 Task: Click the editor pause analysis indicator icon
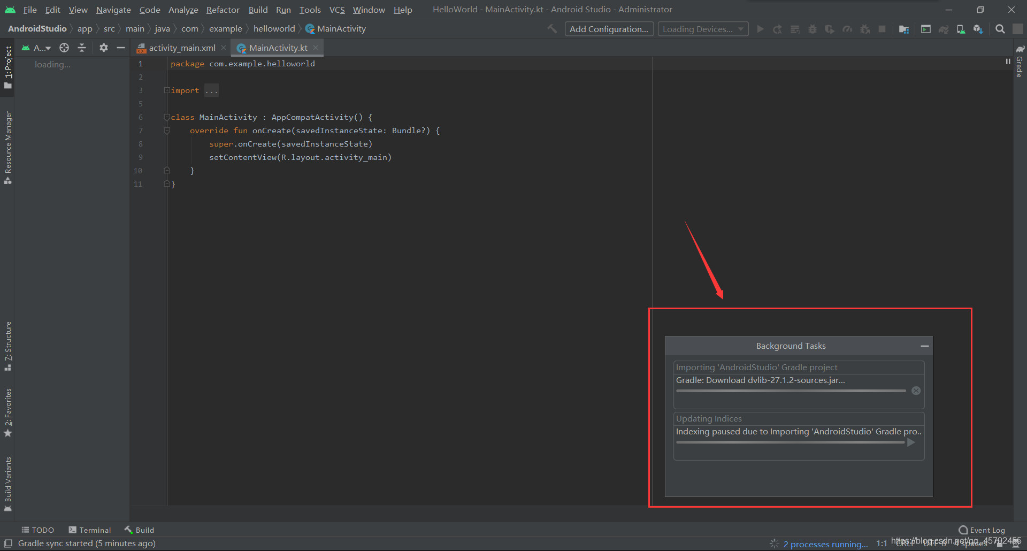tap(1008, 62)
